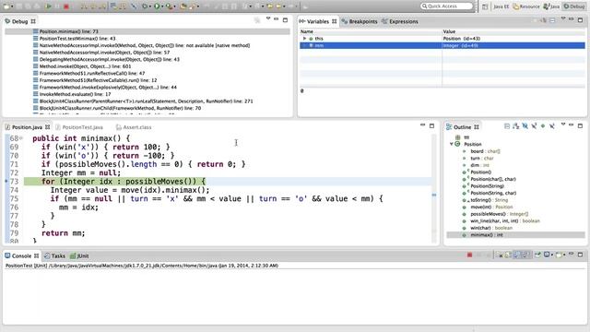Open the Variables tab

(x=318, y=21)
